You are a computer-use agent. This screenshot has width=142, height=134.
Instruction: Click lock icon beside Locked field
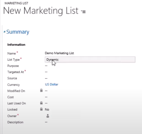[x=41, y=109]
